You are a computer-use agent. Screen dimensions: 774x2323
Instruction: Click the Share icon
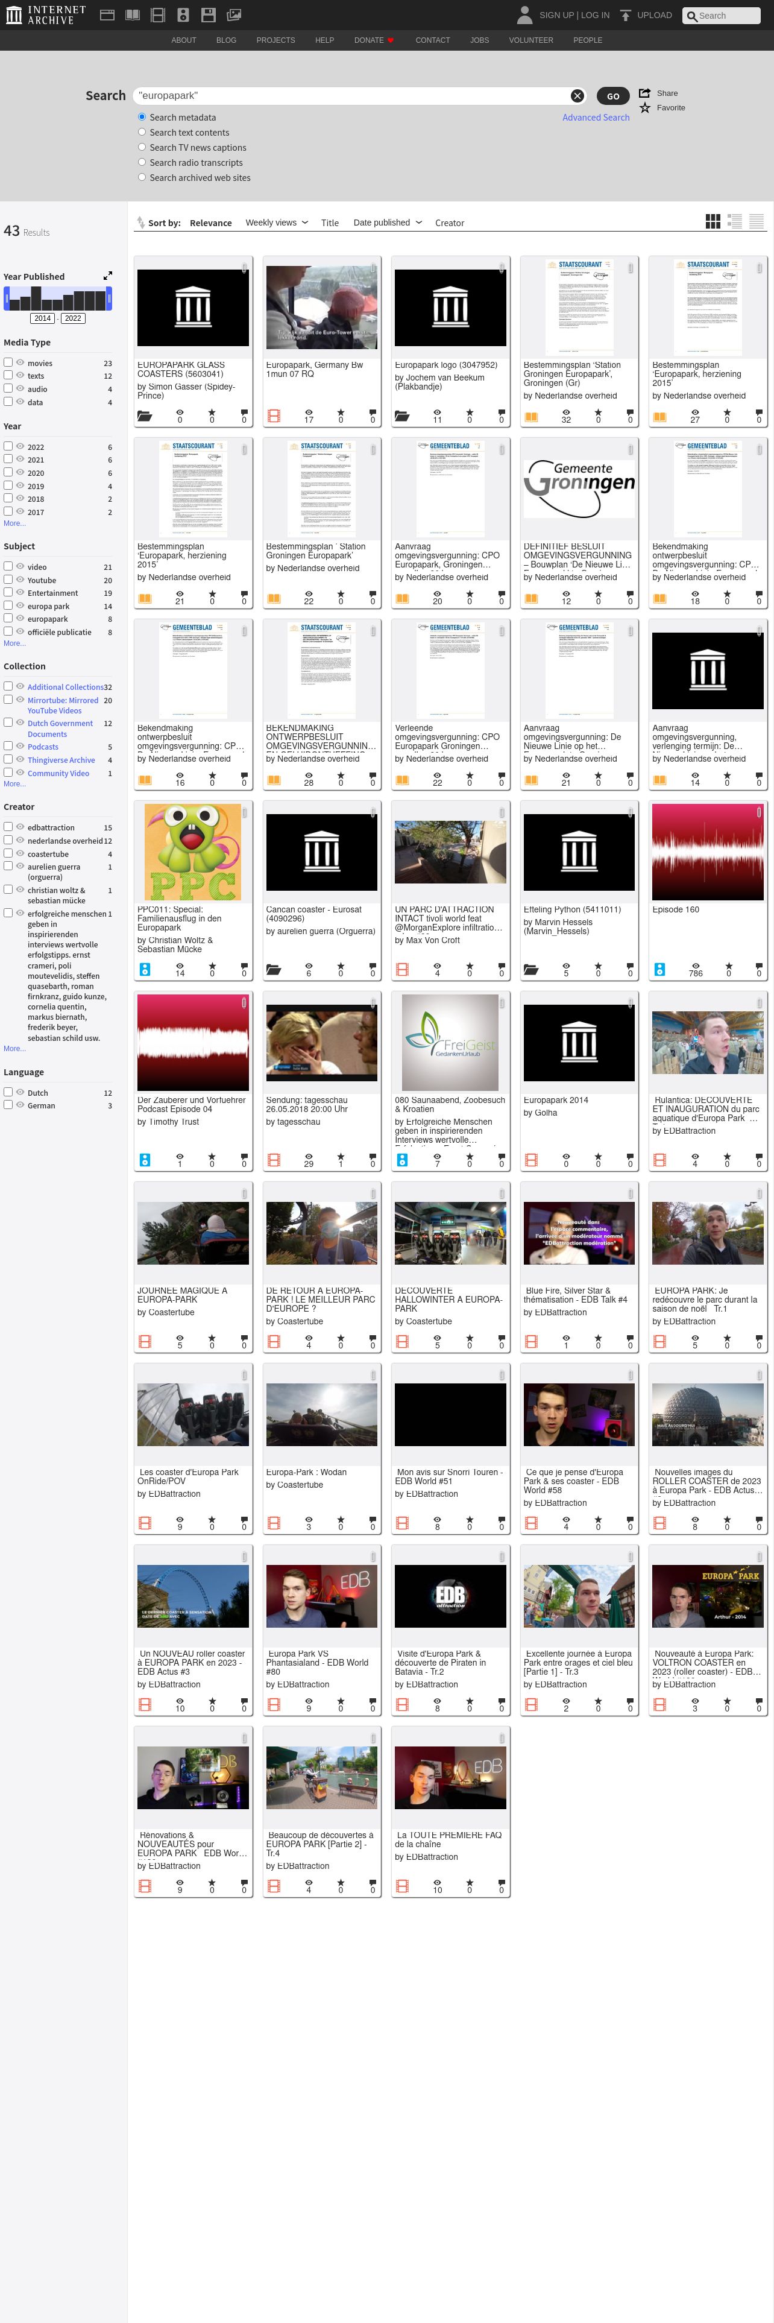pos(645,93)
